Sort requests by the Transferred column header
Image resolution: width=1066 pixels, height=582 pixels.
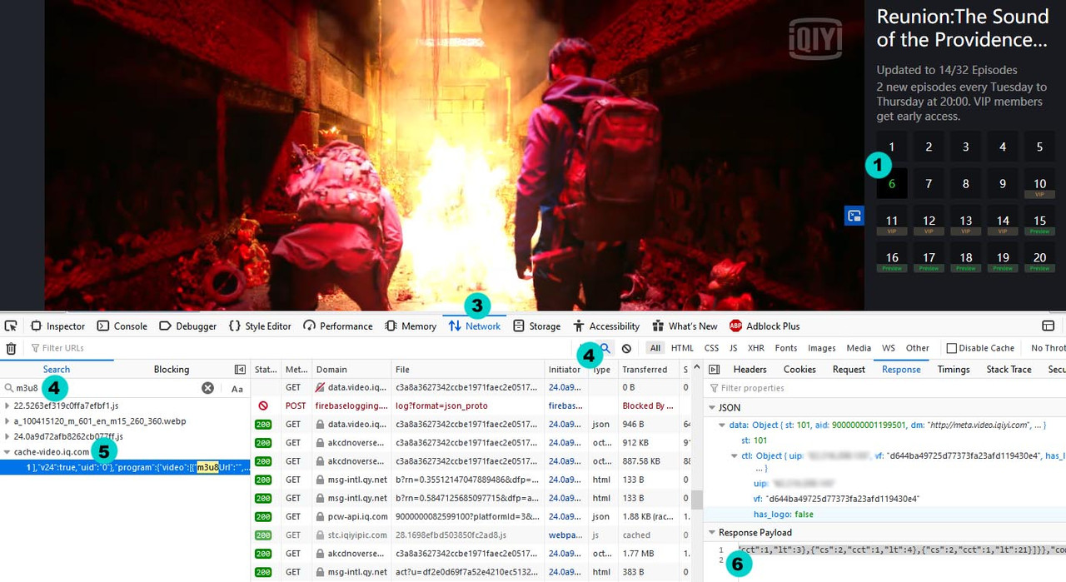(x=649, y=370)
